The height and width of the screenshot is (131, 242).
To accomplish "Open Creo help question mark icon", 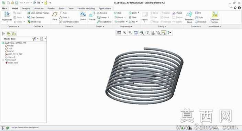I will [x=239, y=8].
